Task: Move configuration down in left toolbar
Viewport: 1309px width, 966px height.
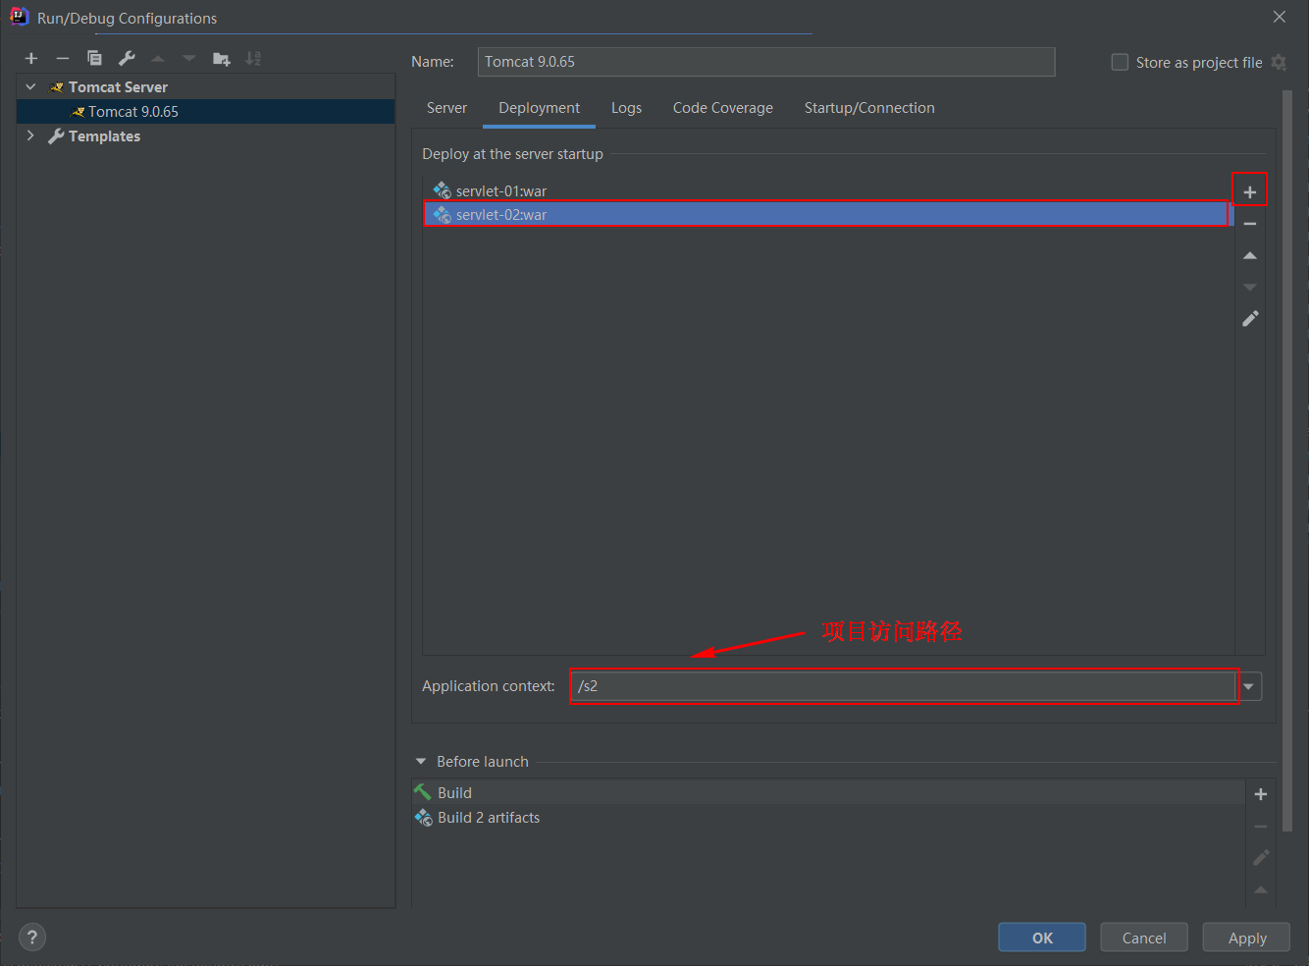Action: (189, 59)
